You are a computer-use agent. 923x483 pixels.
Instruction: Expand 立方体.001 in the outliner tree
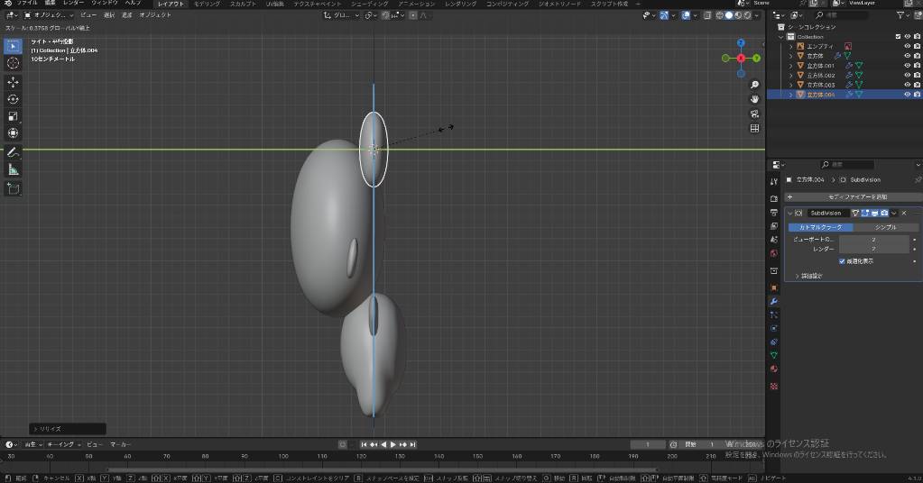pos(791,66)
